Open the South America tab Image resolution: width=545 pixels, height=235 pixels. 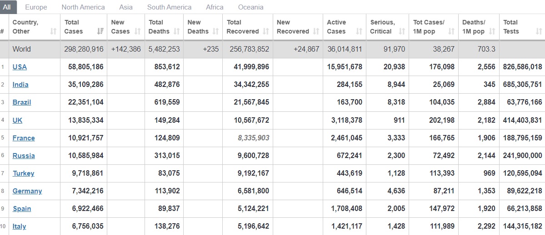[x=169, y=7]
